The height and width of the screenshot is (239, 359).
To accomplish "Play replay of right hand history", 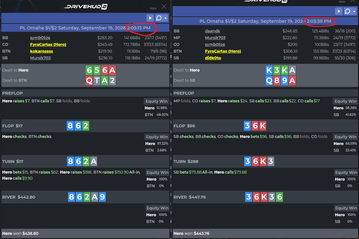I will 338,11.
